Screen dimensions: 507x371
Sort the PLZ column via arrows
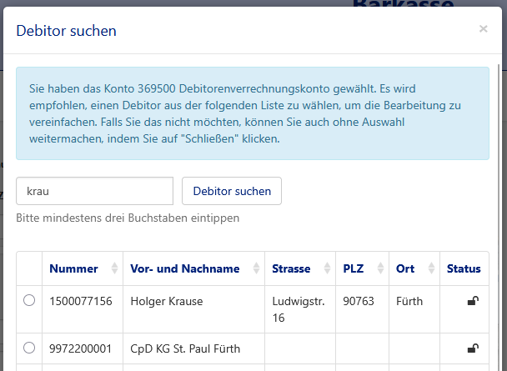[x=380, y=268]
